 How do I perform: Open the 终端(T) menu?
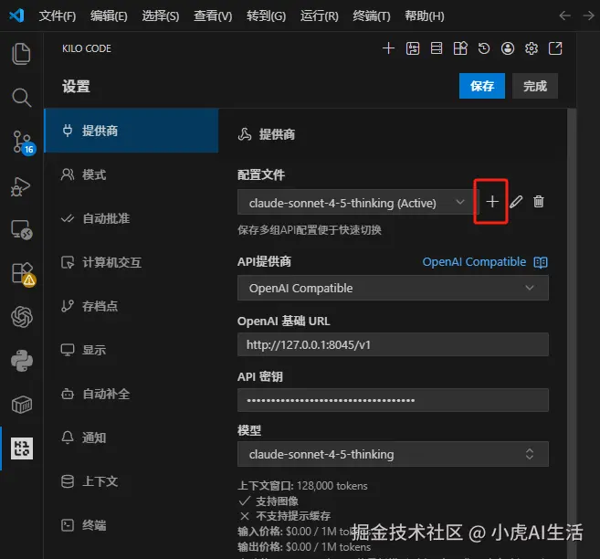[x=372, y=16]
